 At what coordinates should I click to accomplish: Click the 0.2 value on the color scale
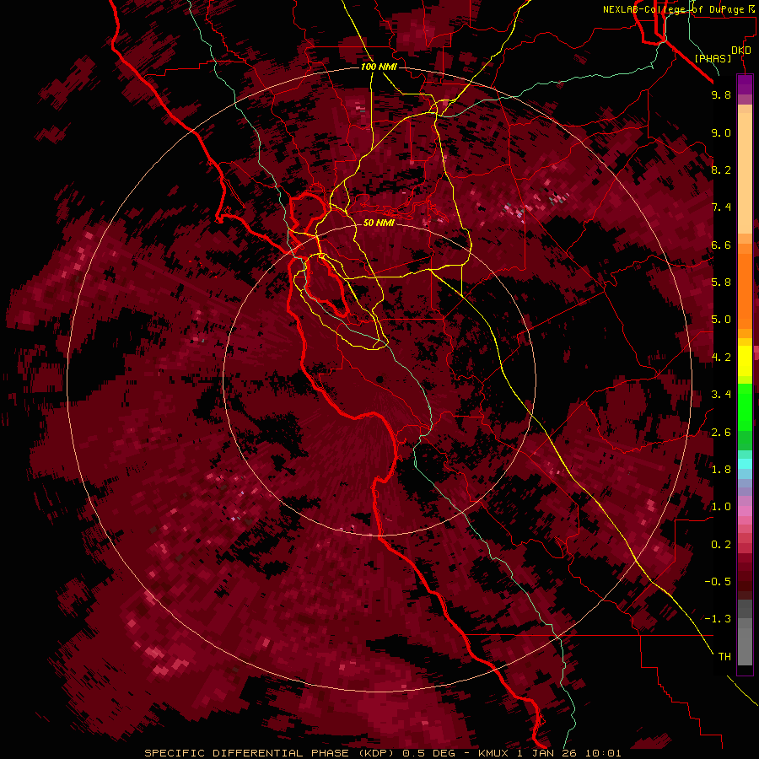coord(721,545)
